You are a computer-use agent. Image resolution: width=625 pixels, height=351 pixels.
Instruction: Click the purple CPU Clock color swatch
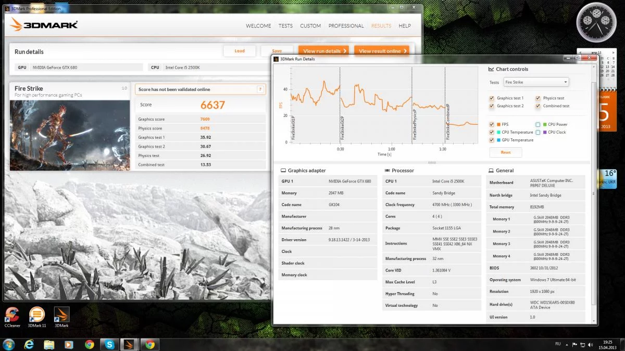tap(544, 132)
